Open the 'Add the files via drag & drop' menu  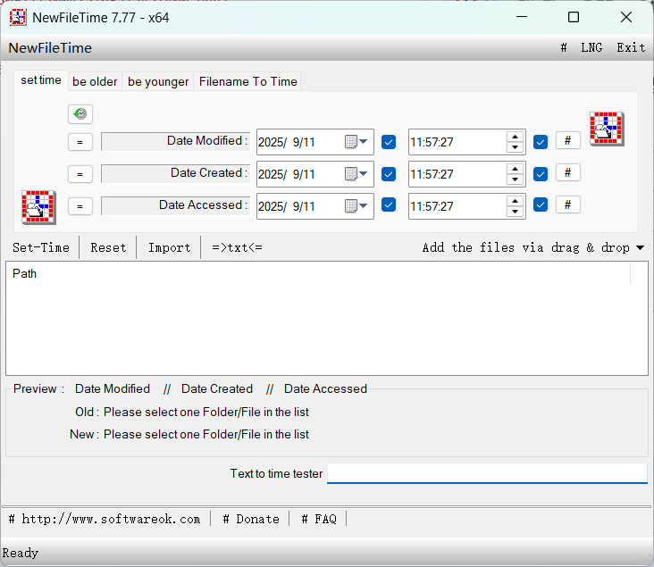tap(533, 247)
